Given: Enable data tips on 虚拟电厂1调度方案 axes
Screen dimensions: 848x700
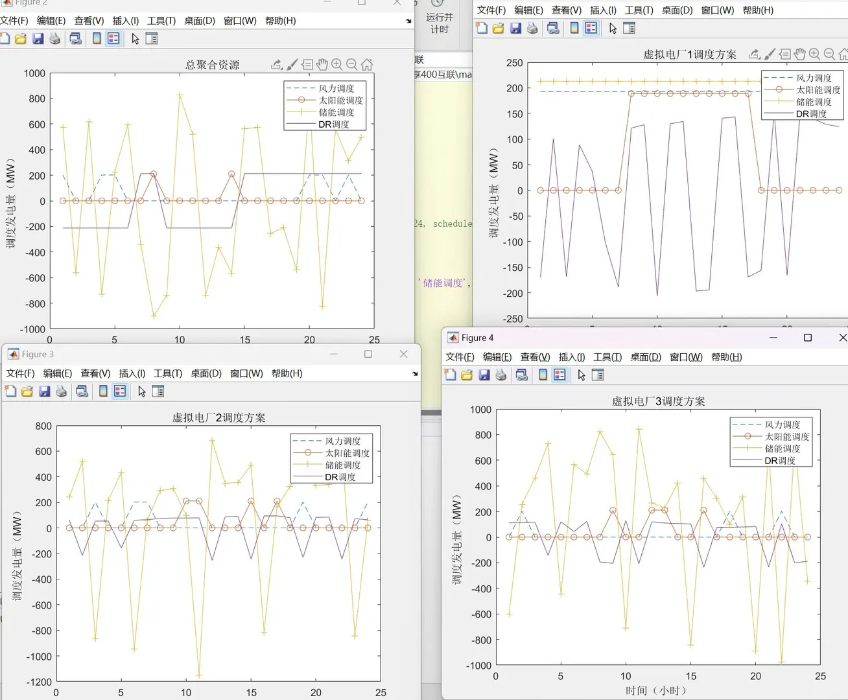Looking at the screenshot, I should click(785, 54).
